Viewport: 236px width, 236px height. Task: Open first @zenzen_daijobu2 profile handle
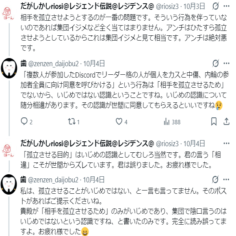(54, 64)
